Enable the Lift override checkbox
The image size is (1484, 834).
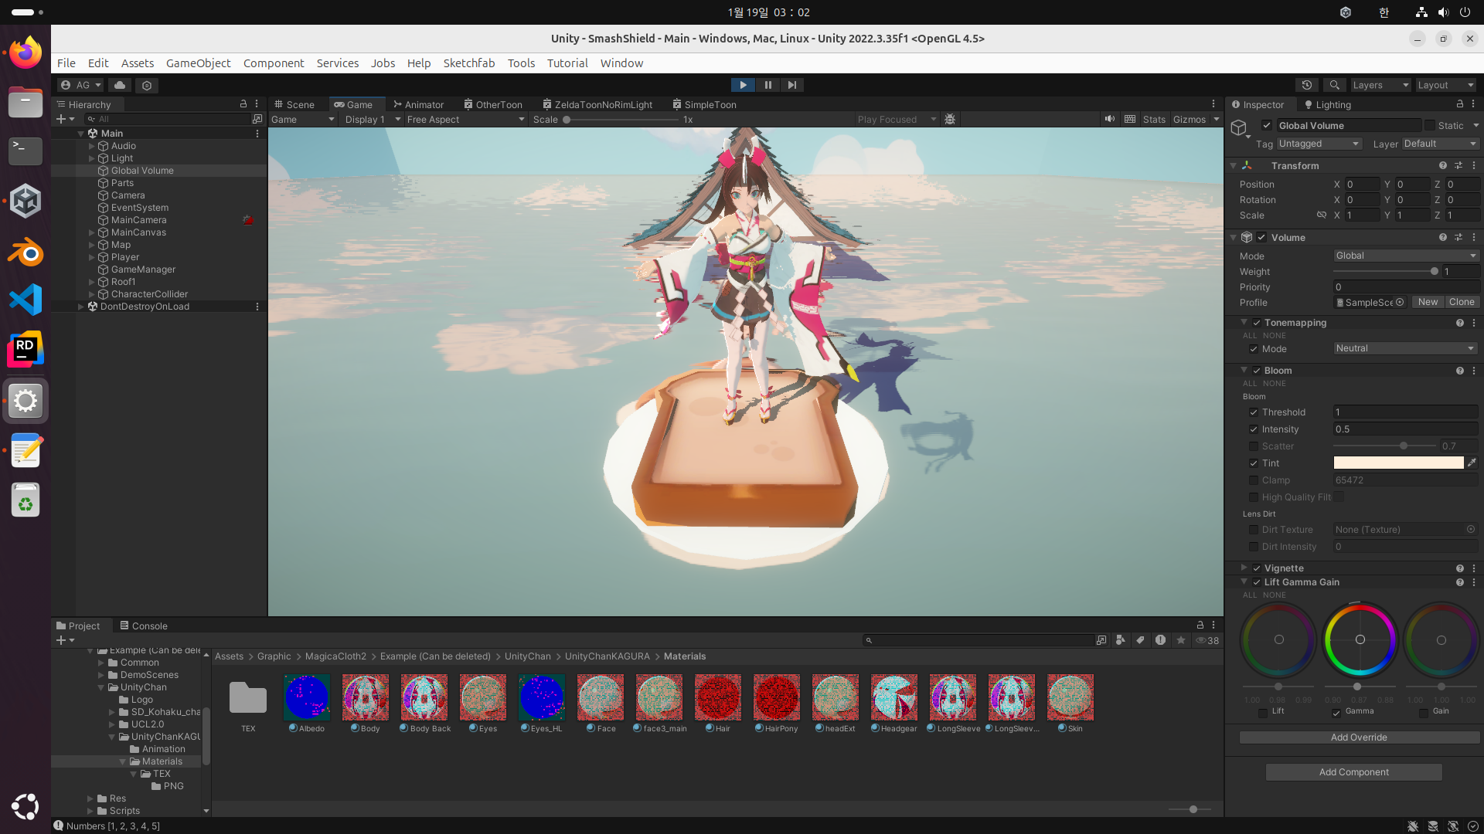click(1263, 712)
